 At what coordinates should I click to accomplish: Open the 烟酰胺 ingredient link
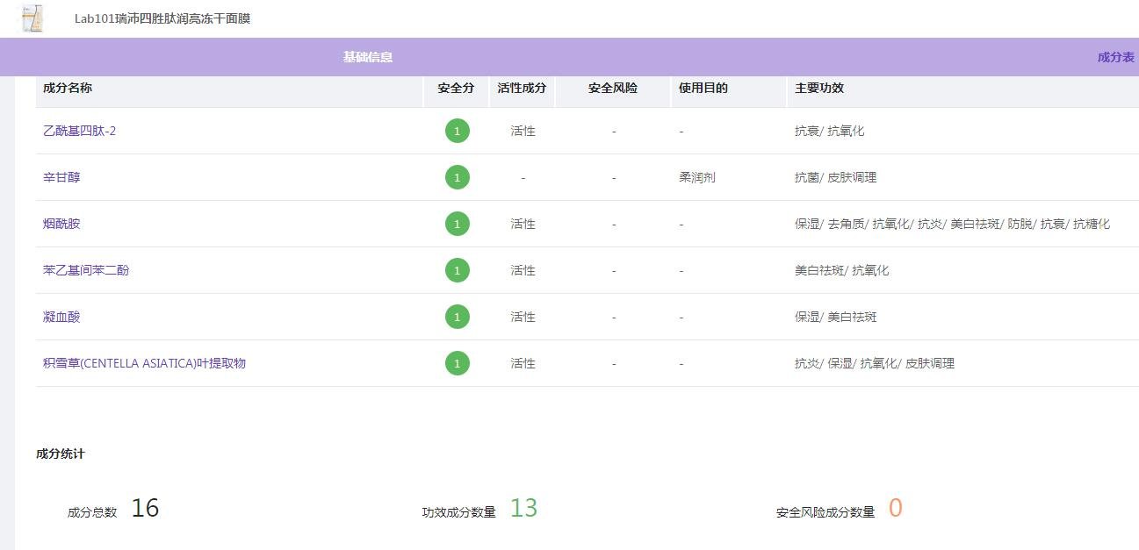tap(61, 224)
